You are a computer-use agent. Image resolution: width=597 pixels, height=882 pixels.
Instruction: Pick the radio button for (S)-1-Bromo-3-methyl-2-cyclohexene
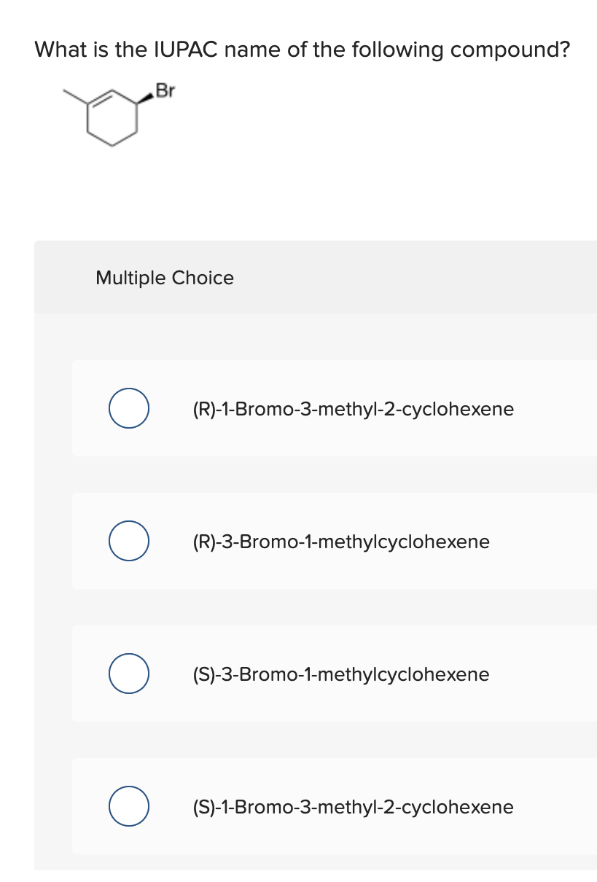click(130, 807)
